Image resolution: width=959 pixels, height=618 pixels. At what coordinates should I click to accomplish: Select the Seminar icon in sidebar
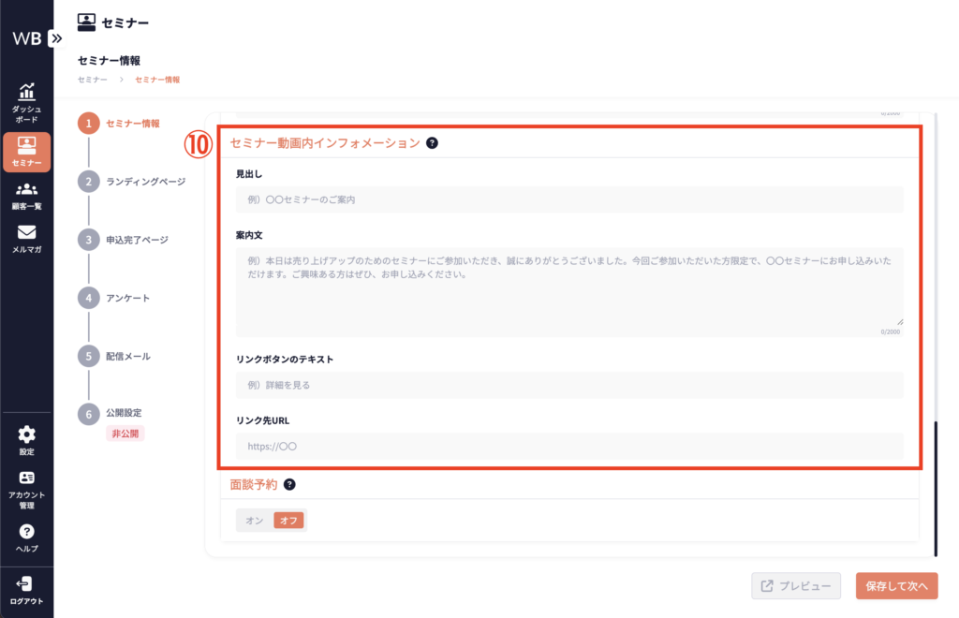[26, 146]
